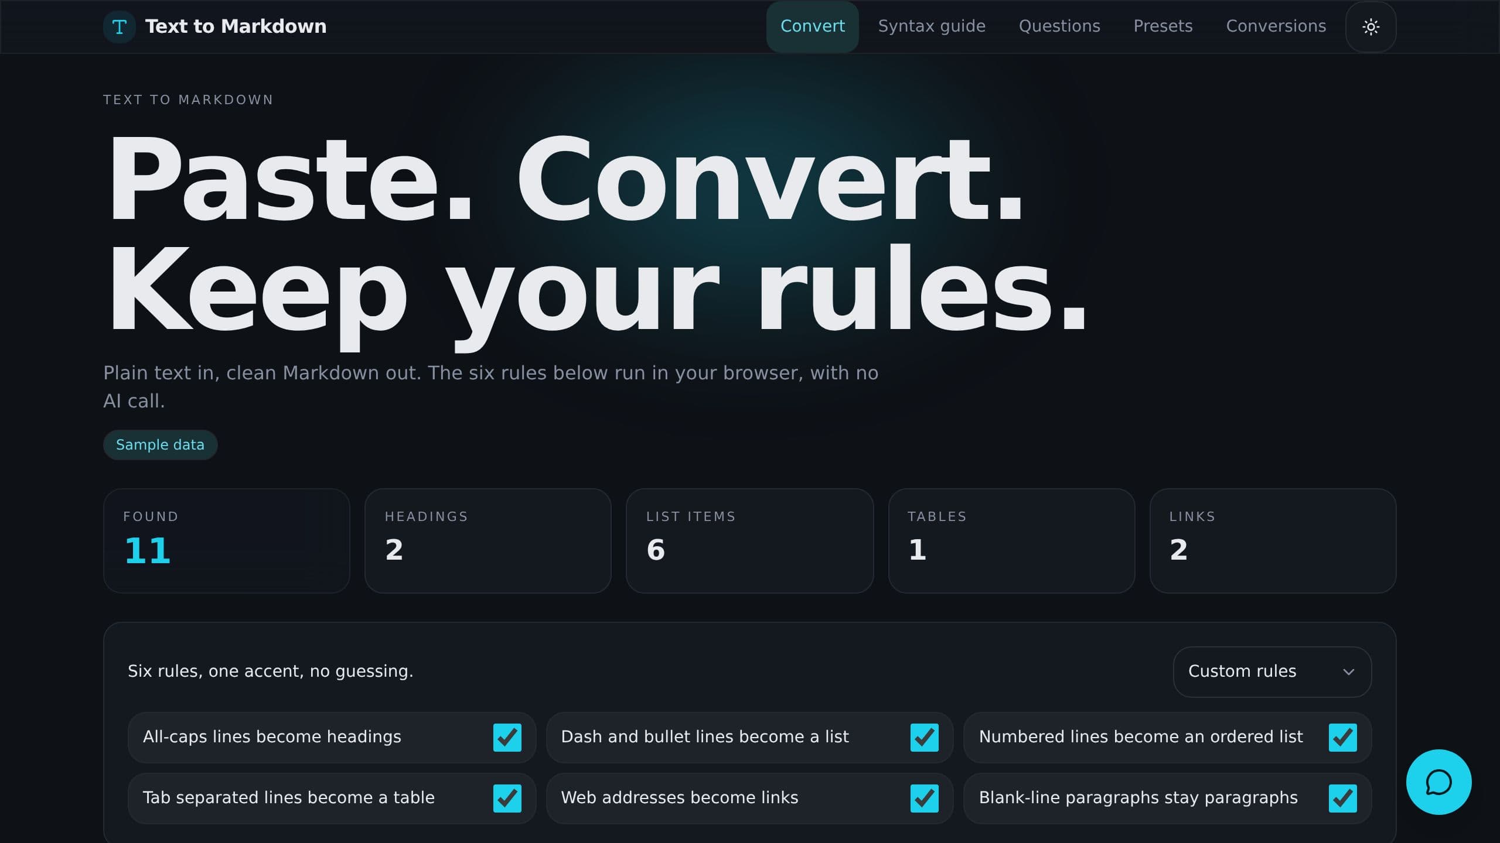1500x843 pixels.
Task: Uncheck All-caps lines become headings
Action: [507, 737]
